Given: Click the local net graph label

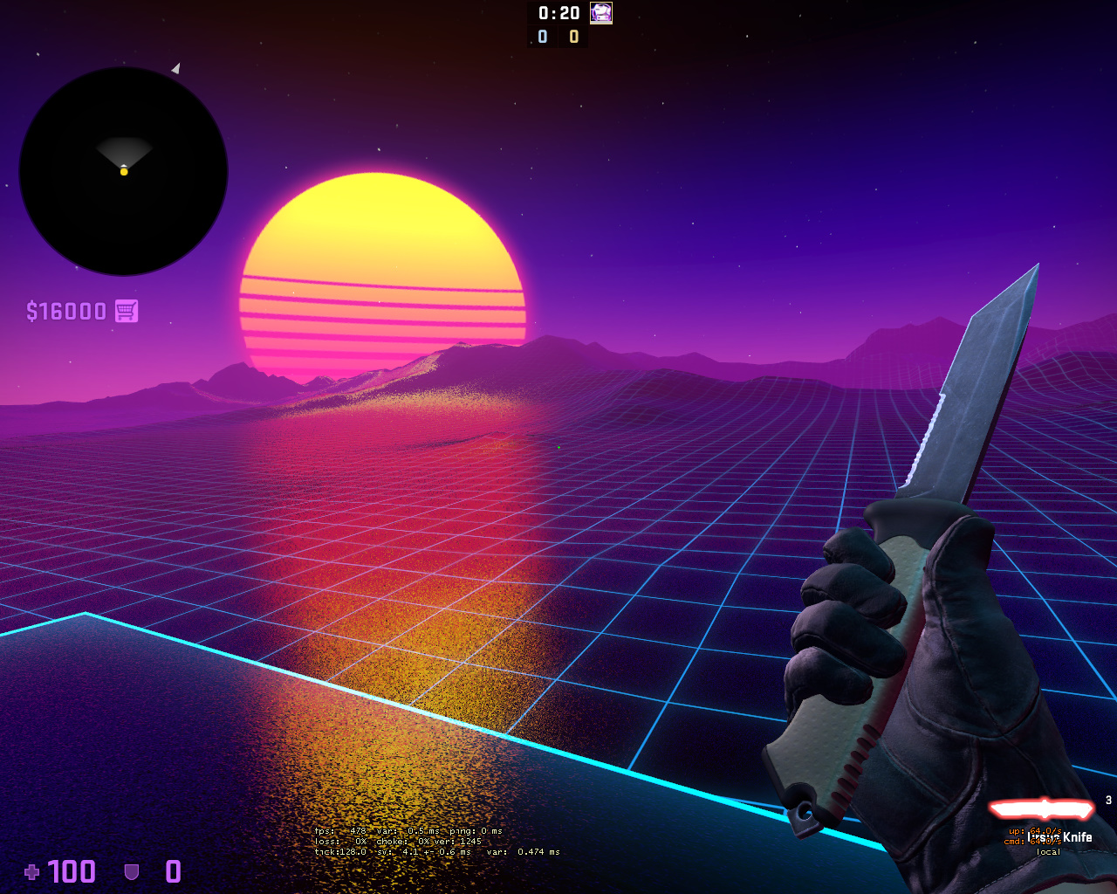Looking at the screenshot, I should click(x=1048, y=852).
